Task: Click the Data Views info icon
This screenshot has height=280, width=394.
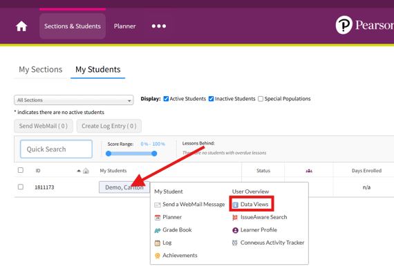Action: click(235, 205)
